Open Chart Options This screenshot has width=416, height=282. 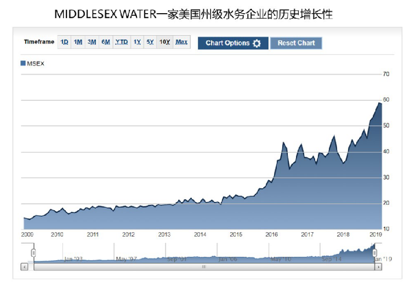pos(233,43)
